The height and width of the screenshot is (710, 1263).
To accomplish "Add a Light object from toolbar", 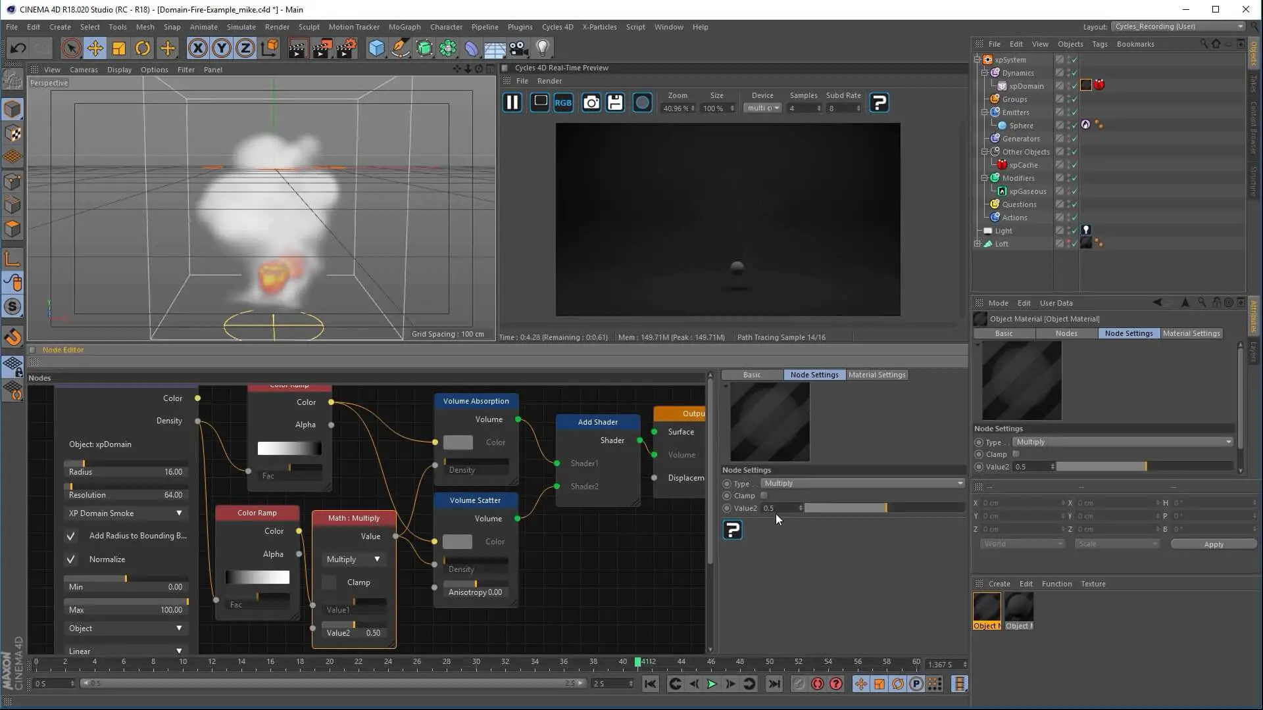I will 543,48.
